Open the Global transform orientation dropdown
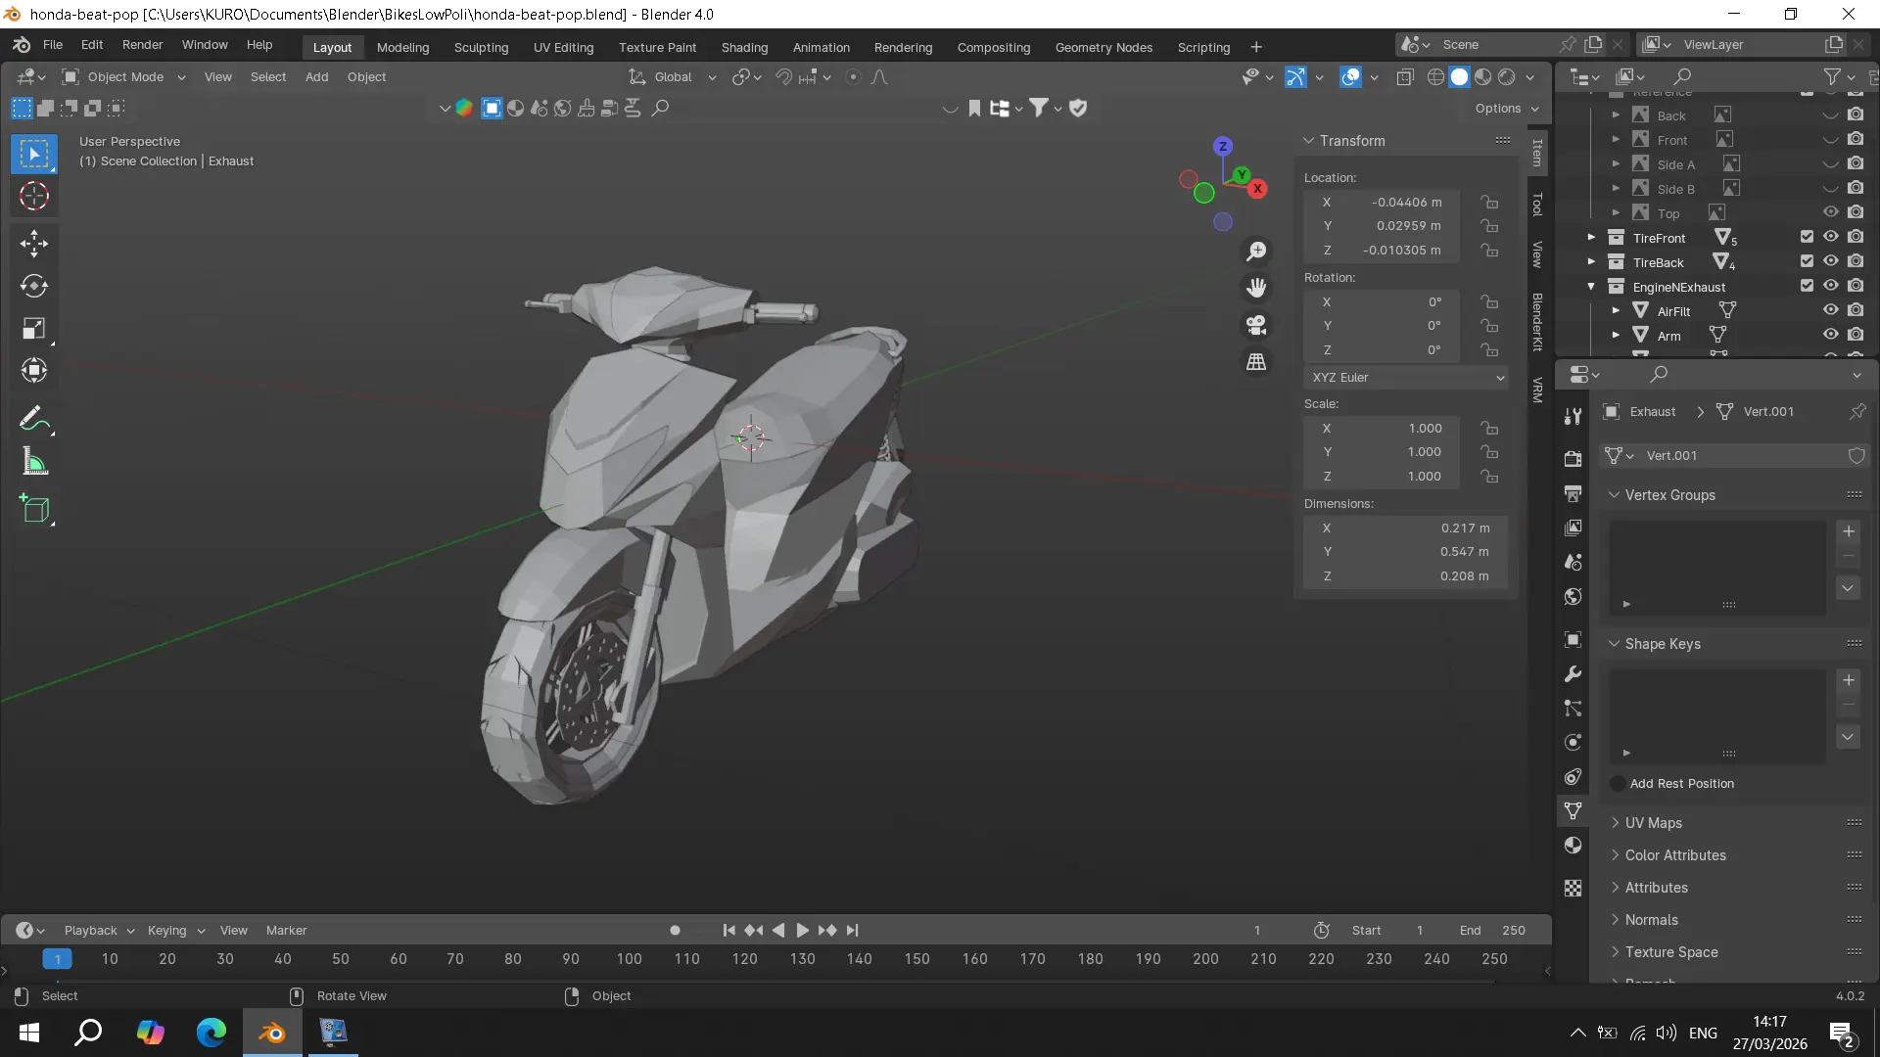The image size is (1880, 1057). [672, 77]
